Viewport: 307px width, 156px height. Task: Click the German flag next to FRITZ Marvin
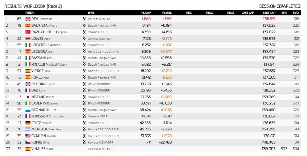coord(28,123)
